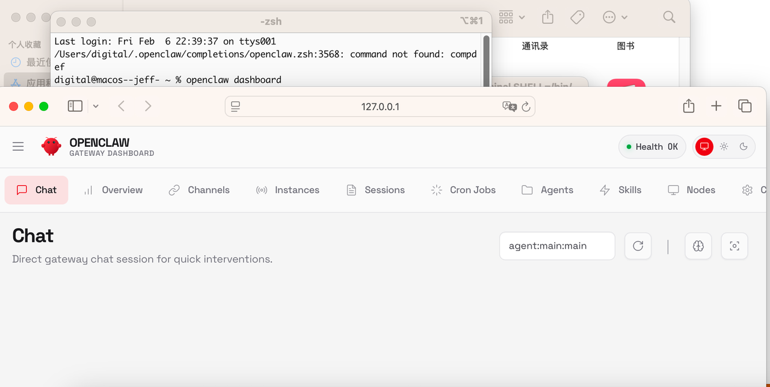This screenshot has height=387, width=770.
Task: Click the Finder search magnifier
Action: tap(669, 17)
